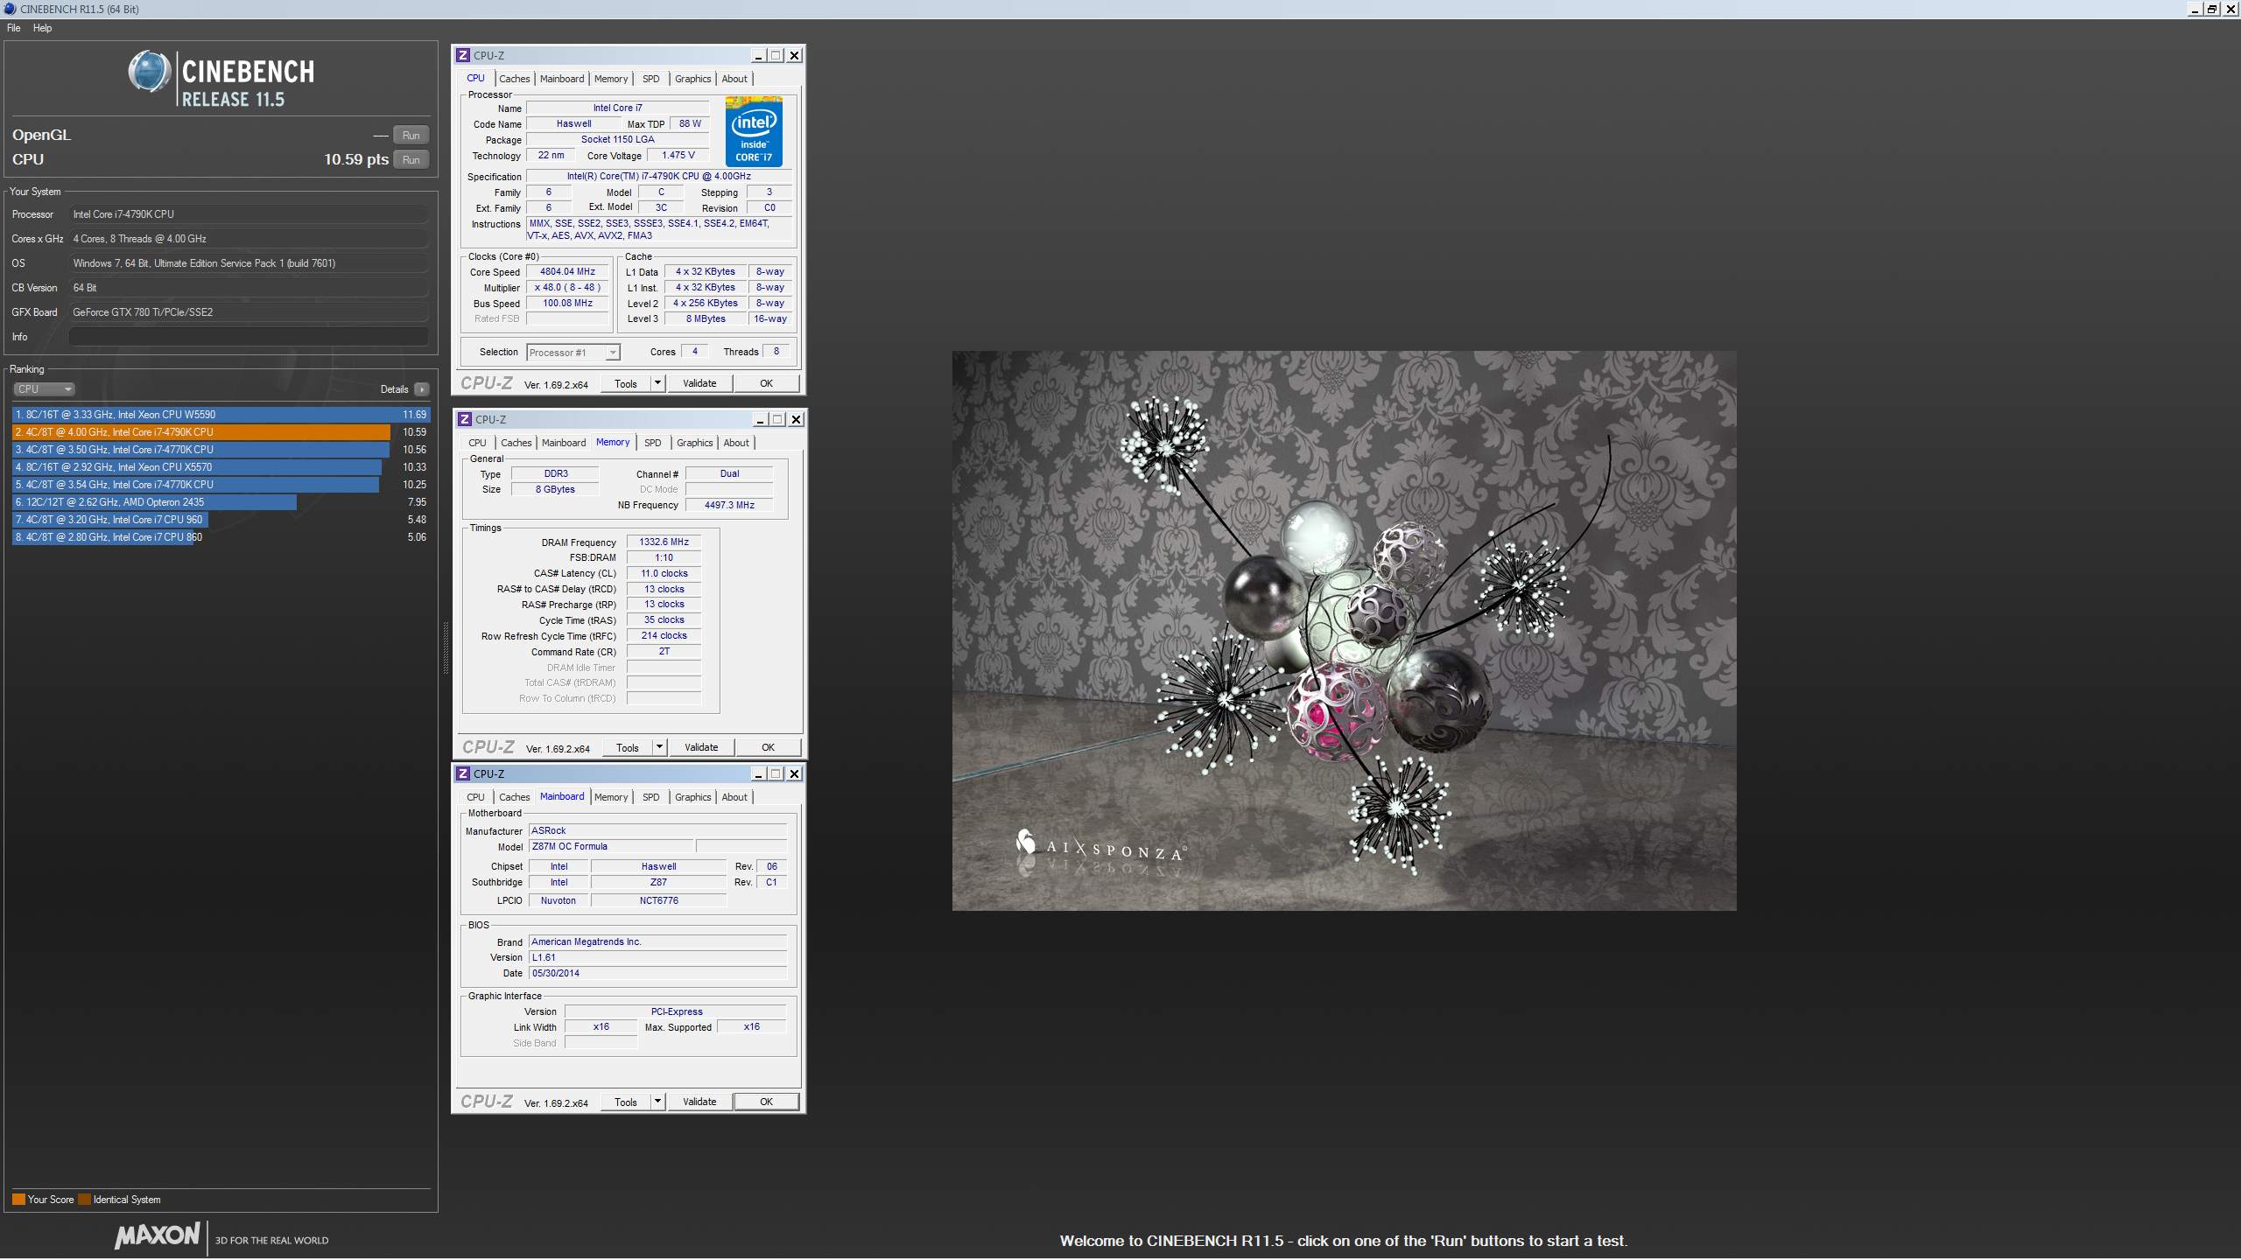Viewport: 2241px width, 1260px height.
Task: Click the Identical System legend swatch
Action: pos(84,1200)
